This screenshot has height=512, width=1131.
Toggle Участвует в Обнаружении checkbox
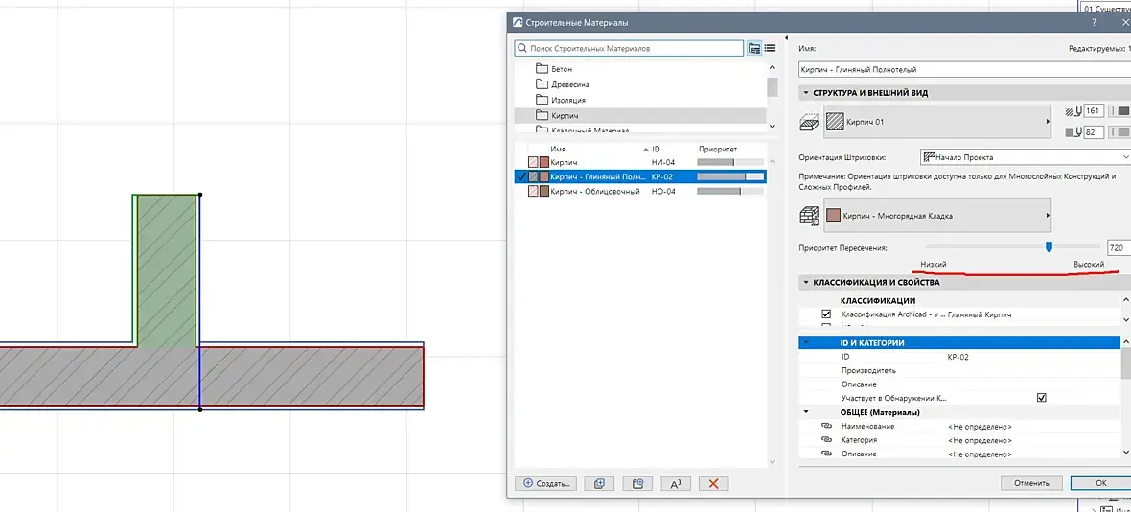pyautogui.click(x=1041, y=397)
